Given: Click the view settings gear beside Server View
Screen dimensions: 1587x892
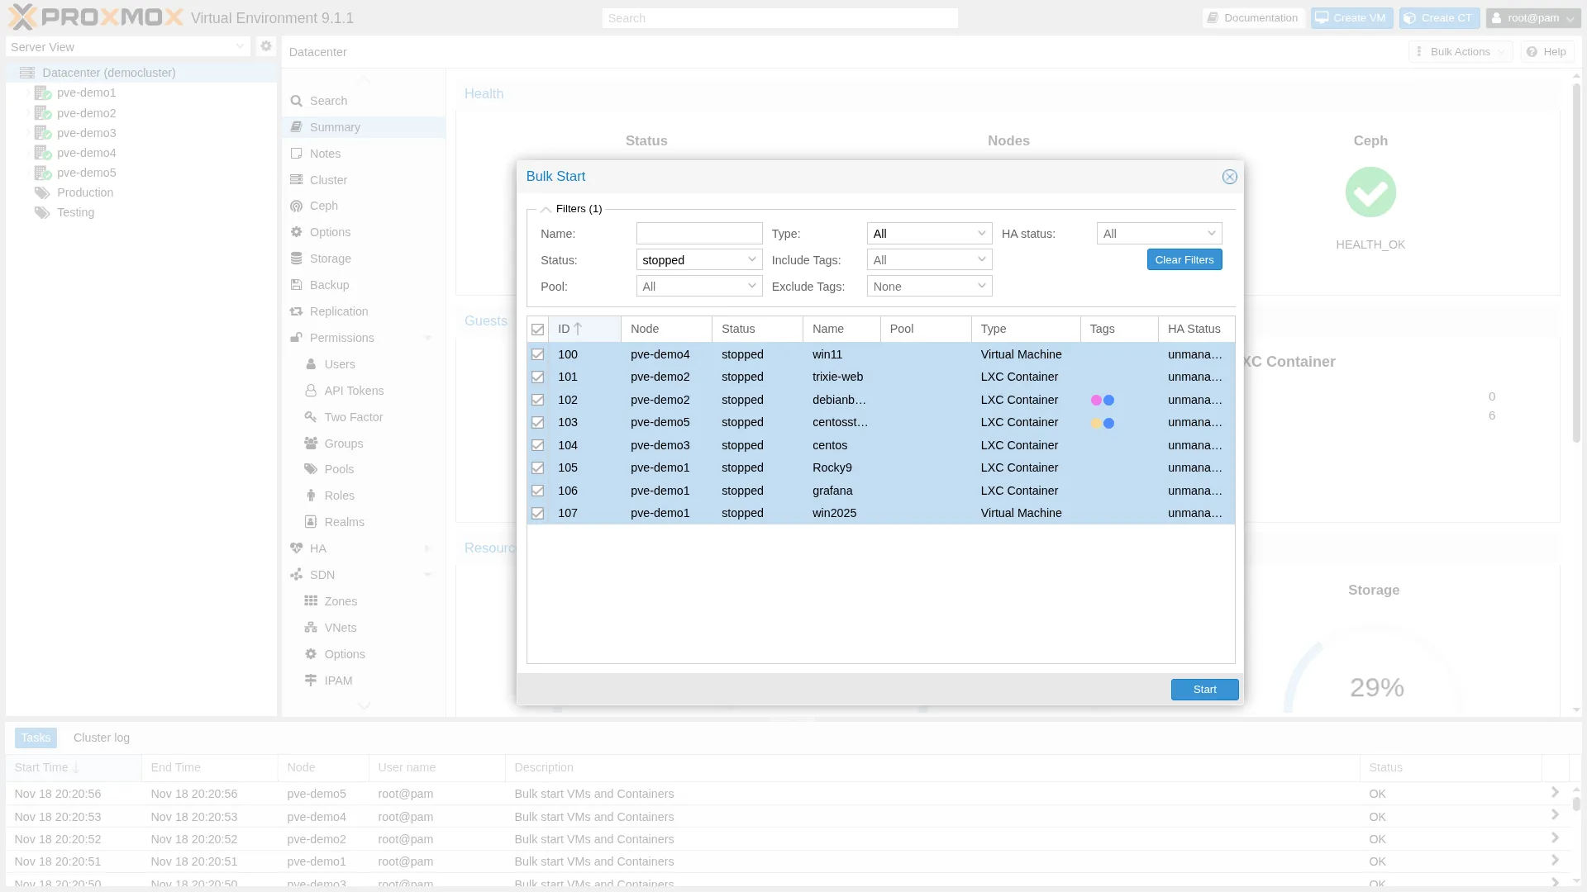Looking at the screenshot, I should tap(265, 46).
